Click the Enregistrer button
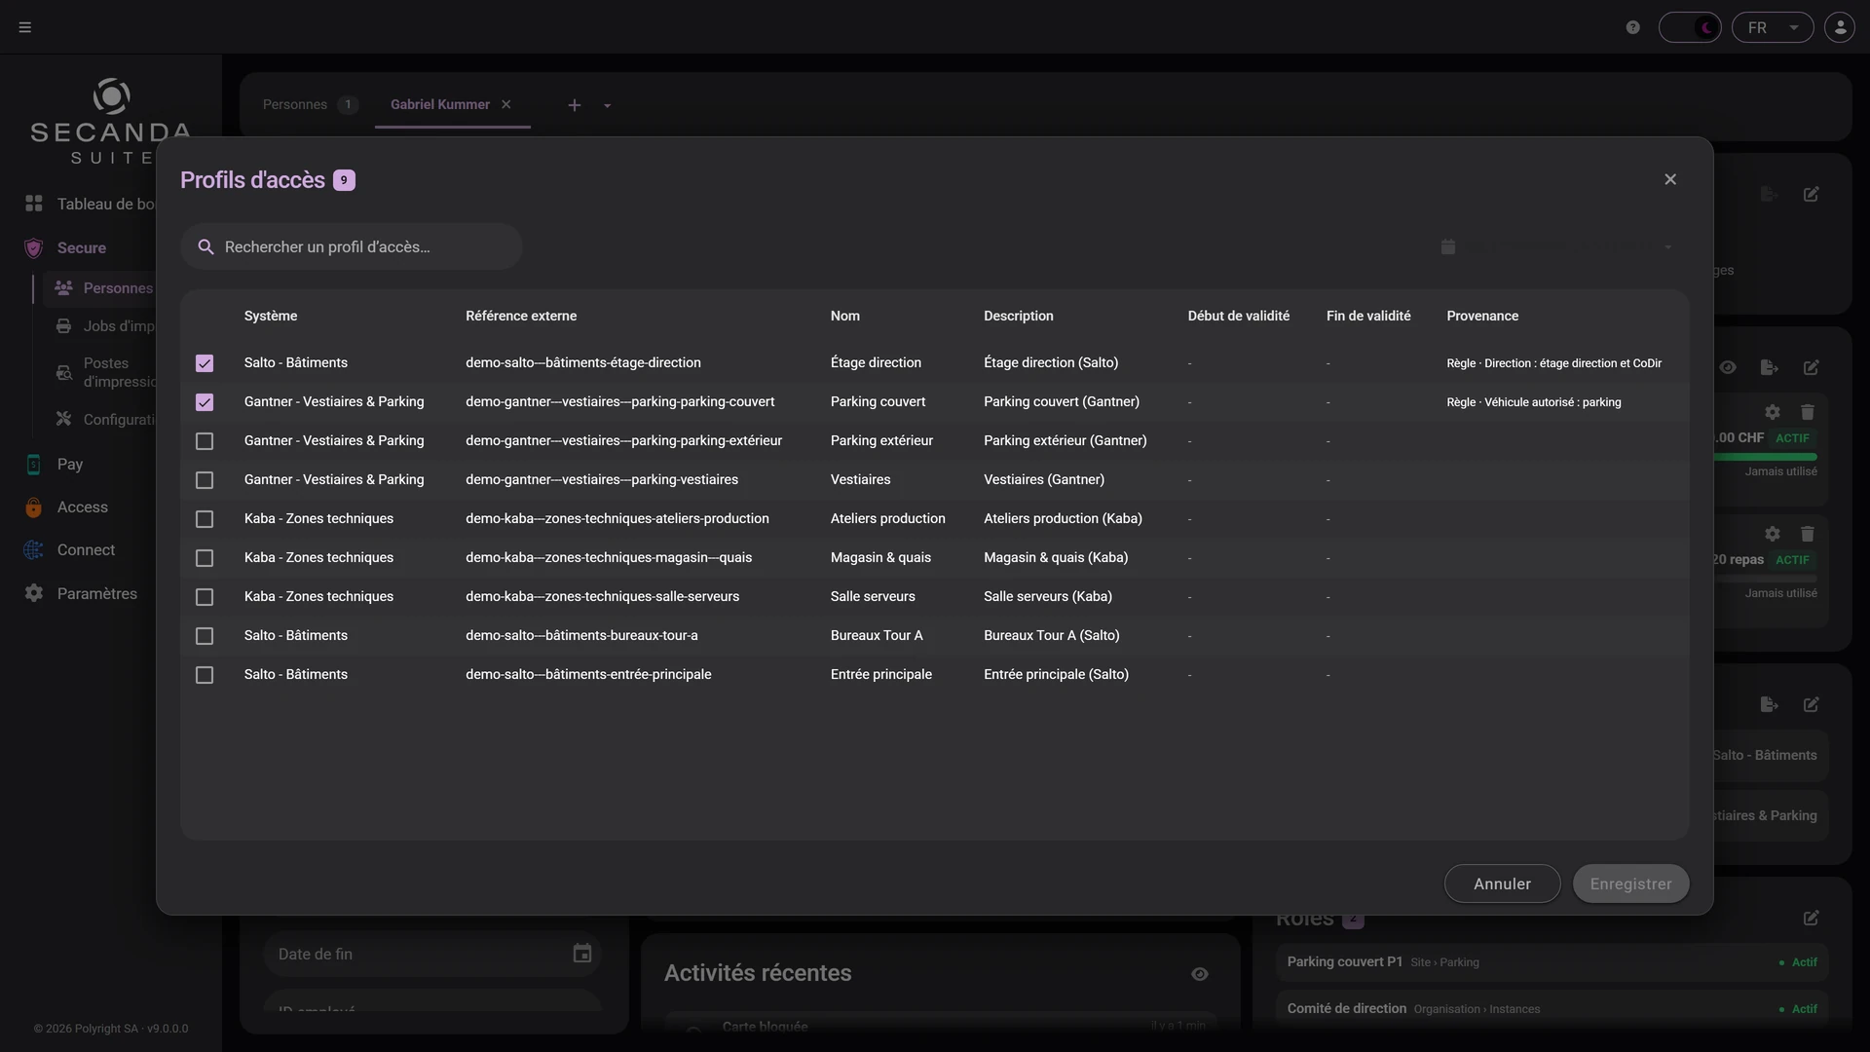 [1630, 883]
